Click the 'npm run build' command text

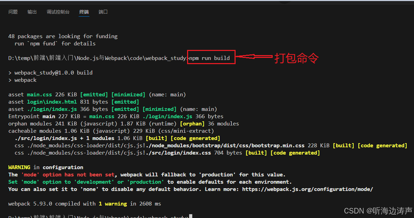coord(209,58)
